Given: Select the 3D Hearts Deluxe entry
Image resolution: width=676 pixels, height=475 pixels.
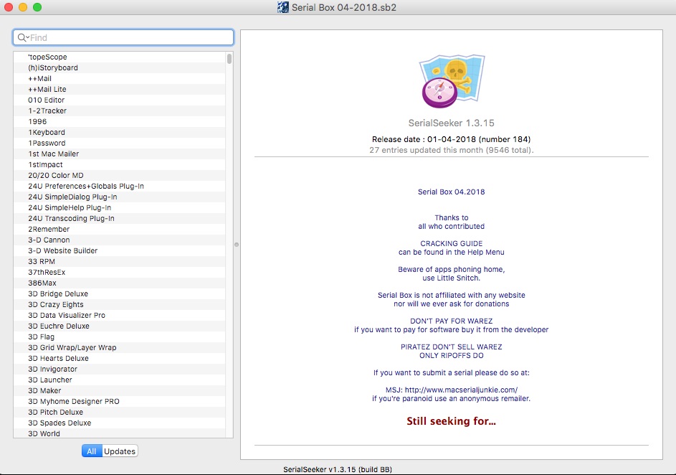Looking at the screenshot, I should 120,359.
